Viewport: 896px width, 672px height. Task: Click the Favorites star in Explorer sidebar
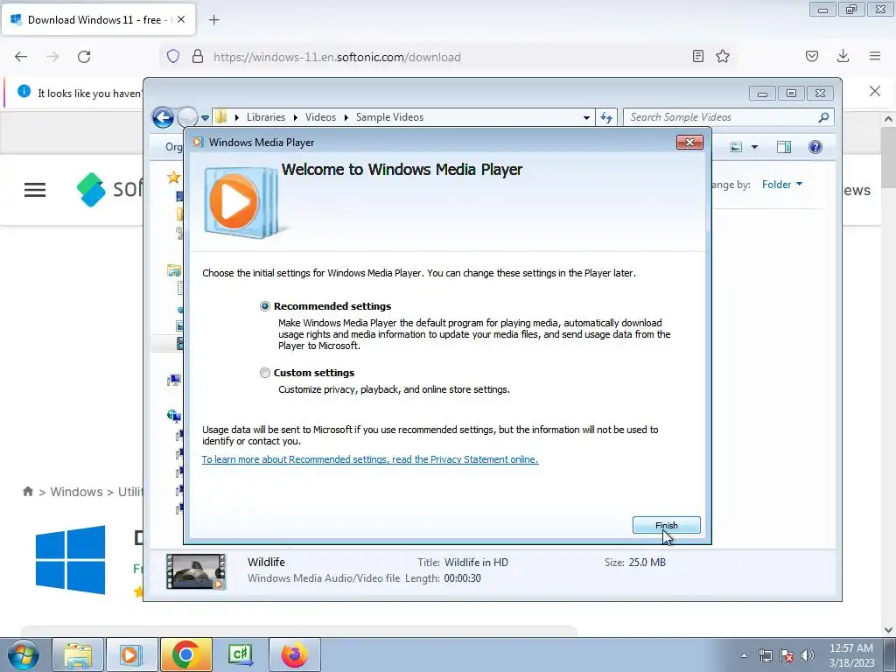(x=174, y=177)
